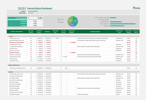Click the Key Reconciliations Outstanding bar
Viewport: 146px width, 100px height.
pos(113,18)
